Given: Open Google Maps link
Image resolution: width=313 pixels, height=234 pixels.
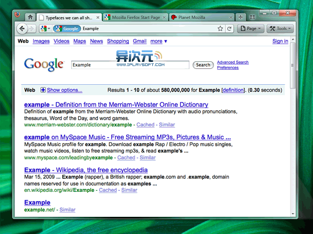Looking at the screenshot, I should (80, 41).
